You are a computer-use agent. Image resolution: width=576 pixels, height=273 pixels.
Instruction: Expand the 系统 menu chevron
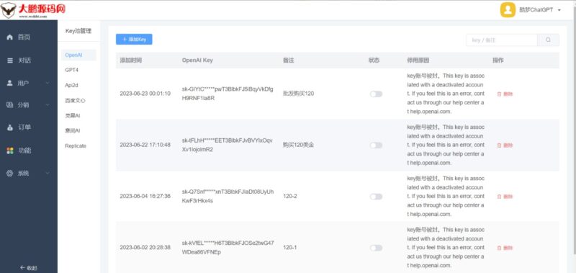48,173
